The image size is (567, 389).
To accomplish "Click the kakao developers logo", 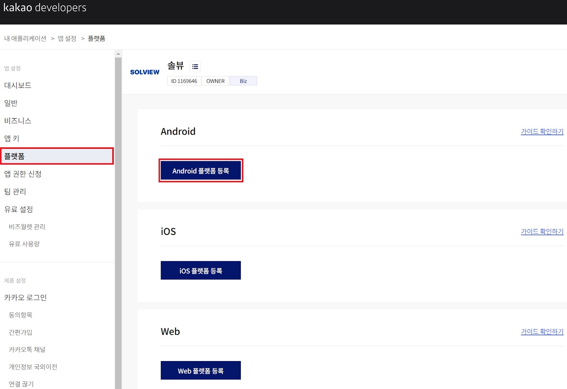I will (x=45, y=7).
